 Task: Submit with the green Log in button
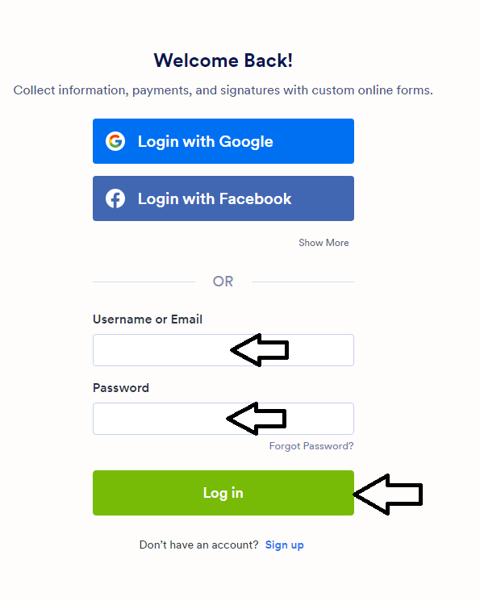[x=223, y=493]
